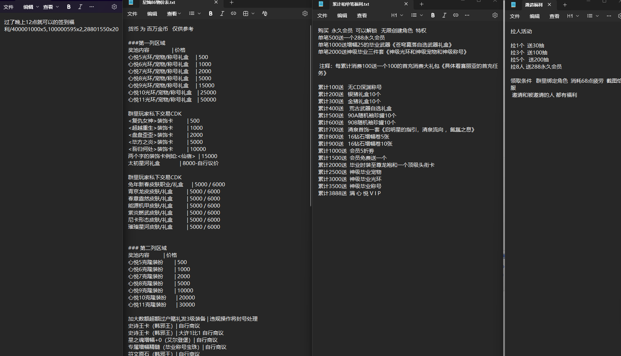
Task: Toggle bold formatting in the leftmost Notepad window
Action: [69, 7]
